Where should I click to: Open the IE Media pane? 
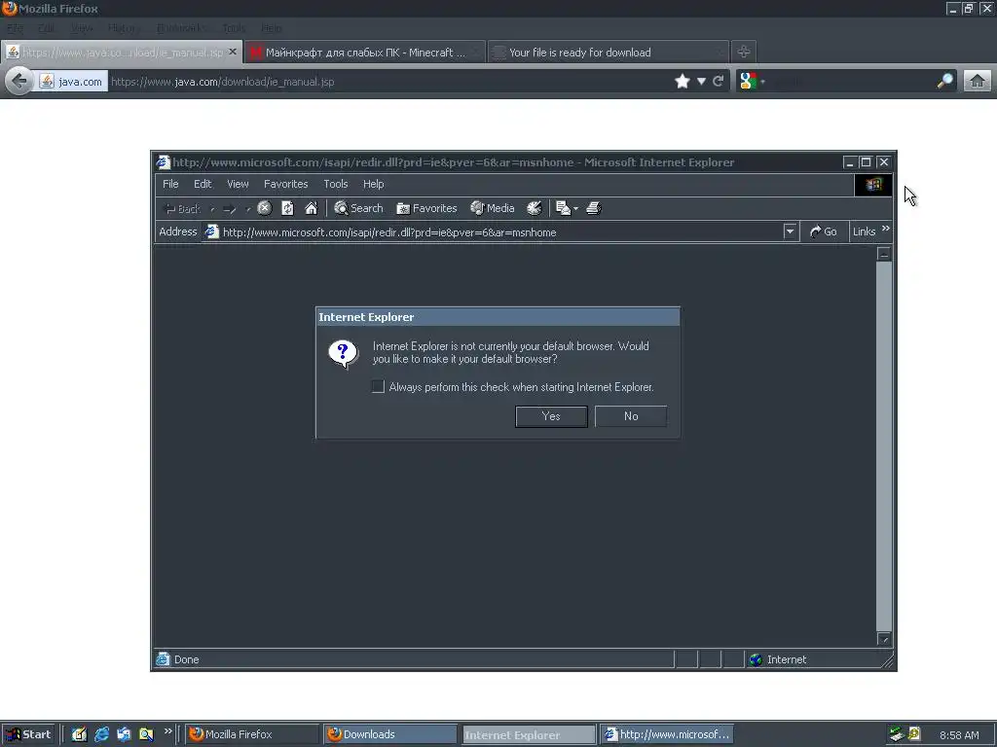[x=492, y=208]
